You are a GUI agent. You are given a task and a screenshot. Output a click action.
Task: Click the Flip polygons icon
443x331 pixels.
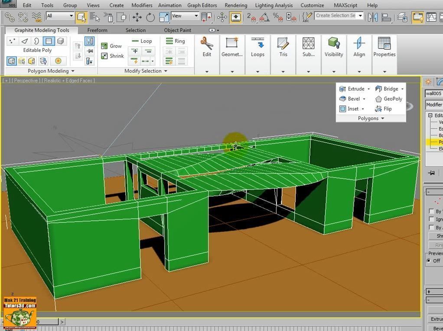tap(378, 109)
